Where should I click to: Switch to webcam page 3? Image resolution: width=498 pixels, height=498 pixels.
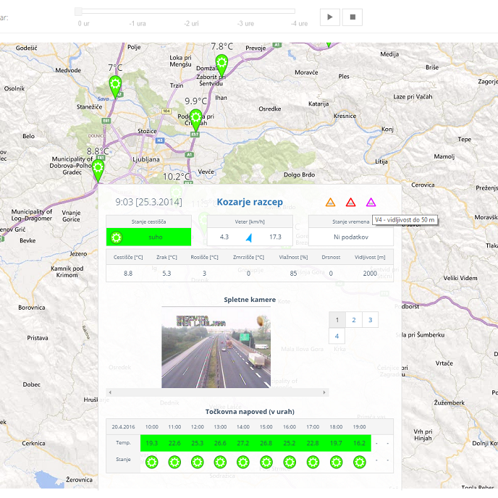coord(369,320)
